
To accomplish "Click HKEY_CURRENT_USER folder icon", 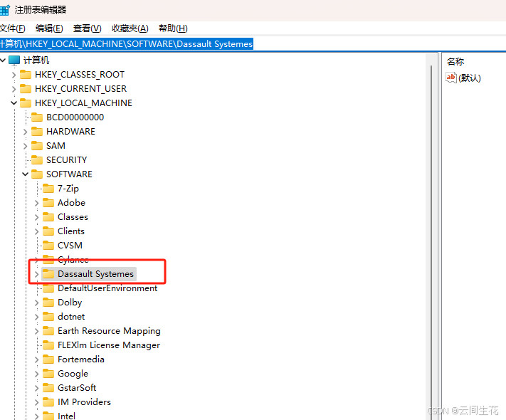I will (26, 89).
